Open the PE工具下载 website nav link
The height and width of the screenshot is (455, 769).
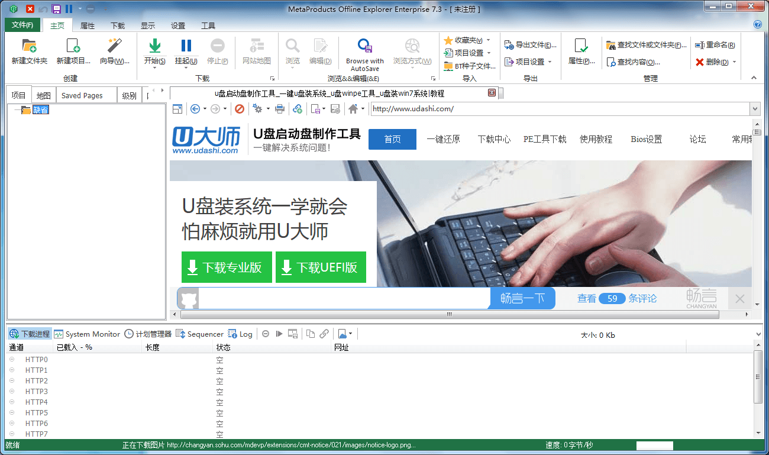pyautogui.click(x=545, y=139)
